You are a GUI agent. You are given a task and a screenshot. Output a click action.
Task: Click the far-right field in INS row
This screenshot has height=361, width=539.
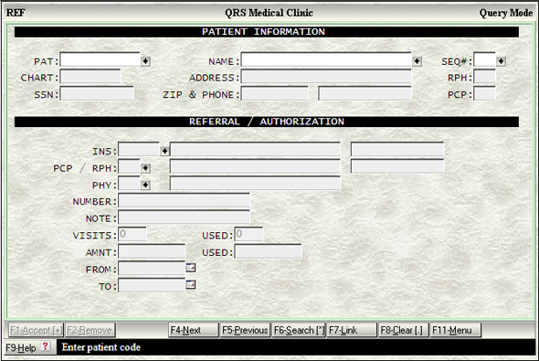click(397, 150)
